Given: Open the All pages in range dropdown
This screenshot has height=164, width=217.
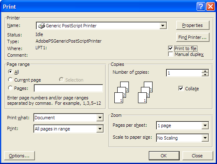Looking at the screenshot, I should (x=100, y=129).
